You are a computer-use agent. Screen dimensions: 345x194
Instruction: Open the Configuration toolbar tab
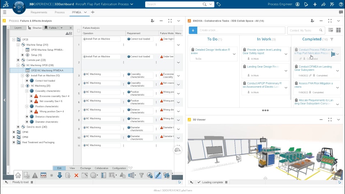coord(119,168)
